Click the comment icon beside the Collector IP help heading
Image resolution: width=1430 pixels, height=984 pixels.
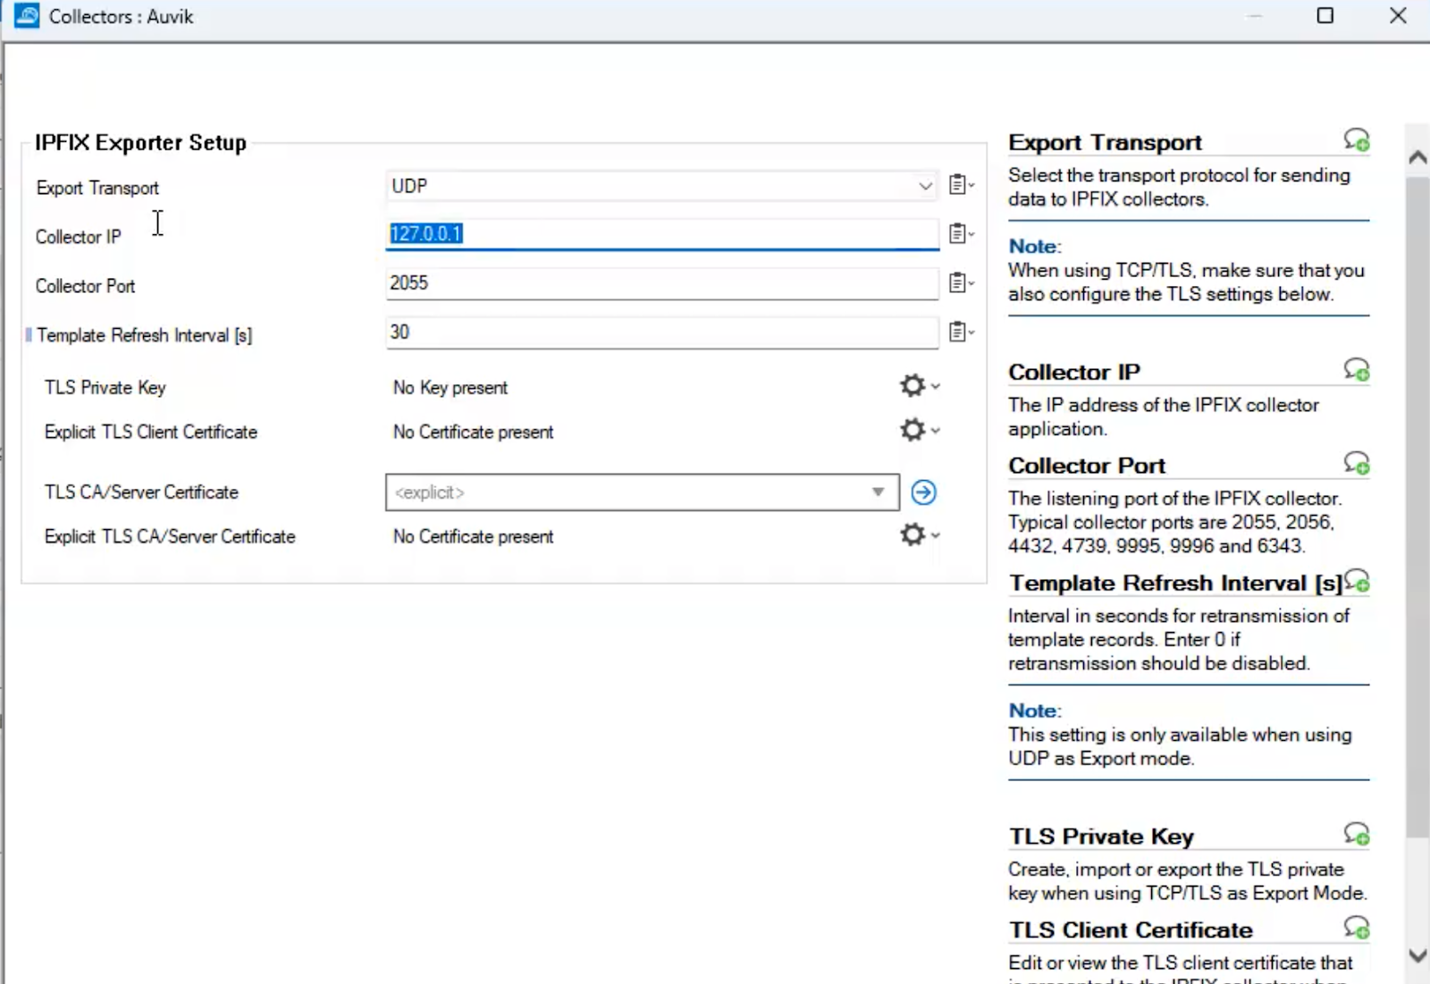pos(1357,369)
